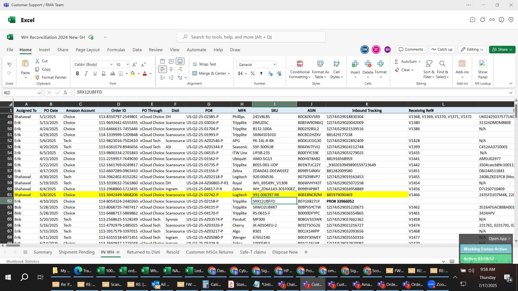Click the Decrease Indent icon
The width and height of the screenshot is (518, 291).
tap(162, 78)
